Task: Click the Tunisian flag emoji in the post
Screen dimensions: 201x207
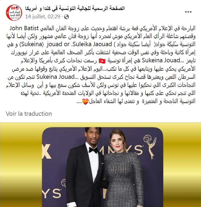Action: coord(102,61)
